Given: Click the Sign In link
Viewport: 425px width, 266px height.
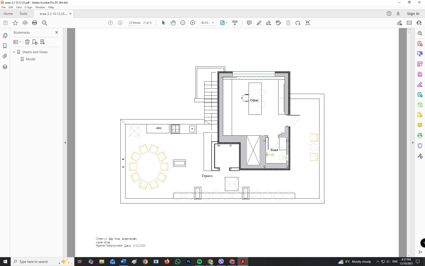Looking at the screenshot, I should [x=413, y=14].
